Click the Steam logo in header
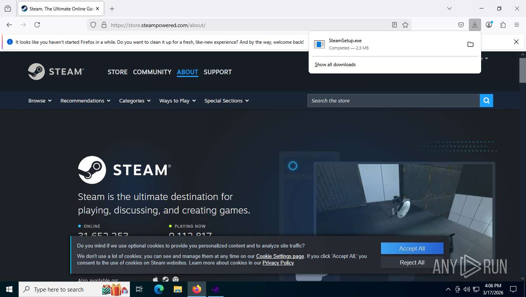The height and width of the screenshot is (297, 526). pos(56,72)
